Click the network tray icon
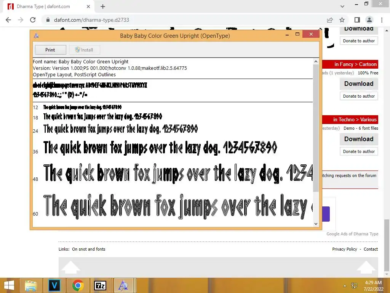The image size is (390, 293). (354, 285)
